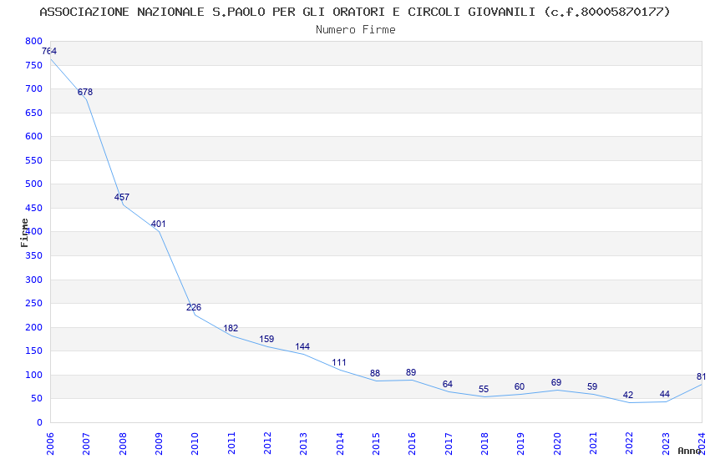Click the y-axis value 300
This screenshot has width=710, height=459.
(34, 280)
